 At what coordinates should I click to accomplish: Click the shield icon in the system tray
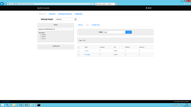point(177,105)
